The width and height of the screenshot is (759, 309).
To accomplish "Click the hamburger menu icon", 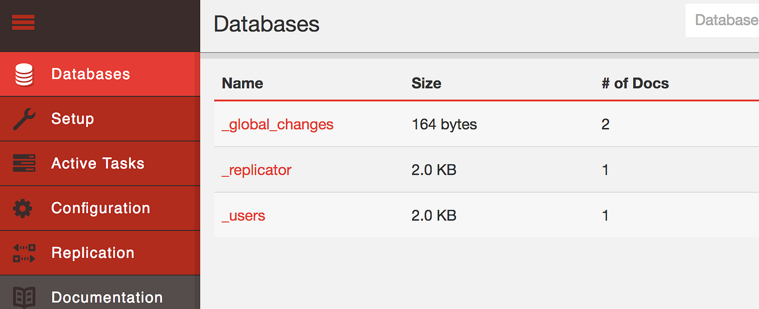I will 23,22.
